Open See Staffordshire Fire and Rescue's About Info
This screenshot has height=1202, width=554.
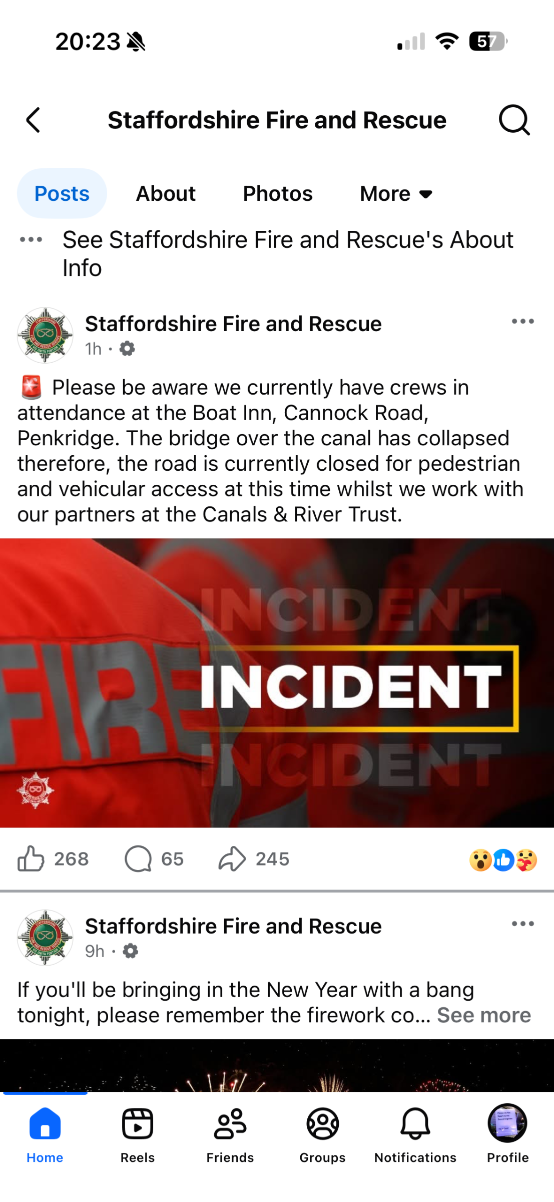(x=288, y=253)
